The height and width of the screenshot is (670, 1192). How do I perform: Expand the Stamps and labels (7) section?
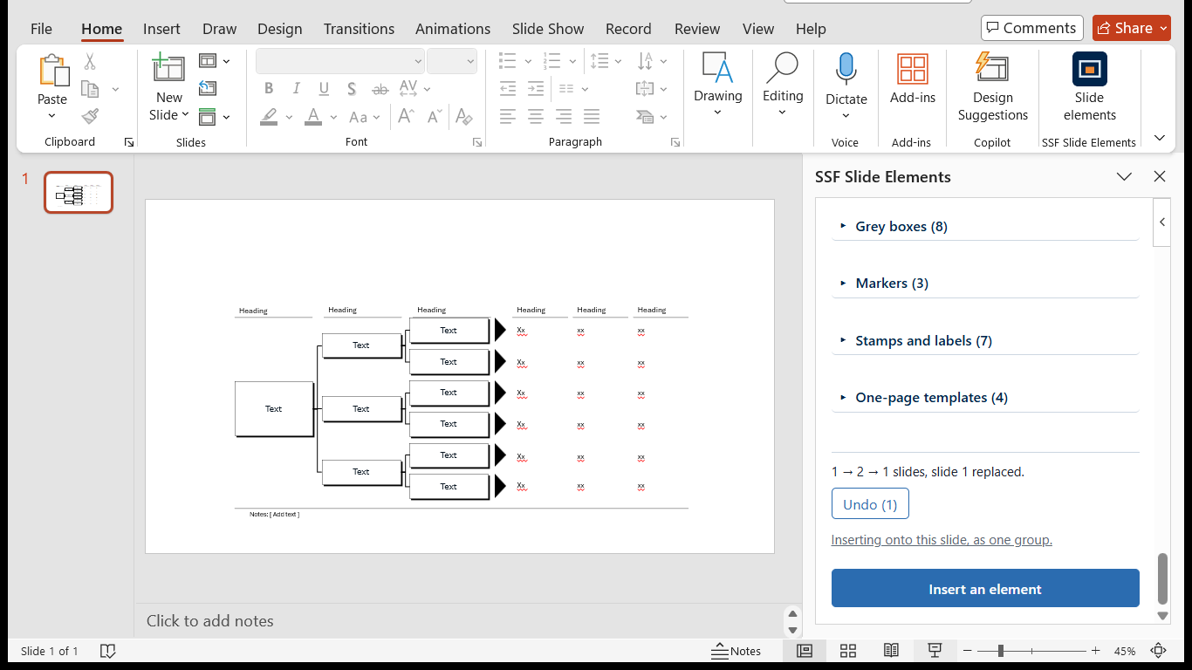pos(985,341)
